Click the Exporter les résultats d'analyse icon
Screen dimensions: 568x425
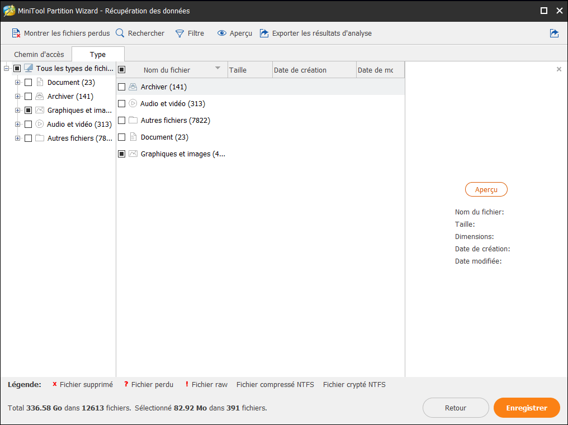tap(264, 34)
